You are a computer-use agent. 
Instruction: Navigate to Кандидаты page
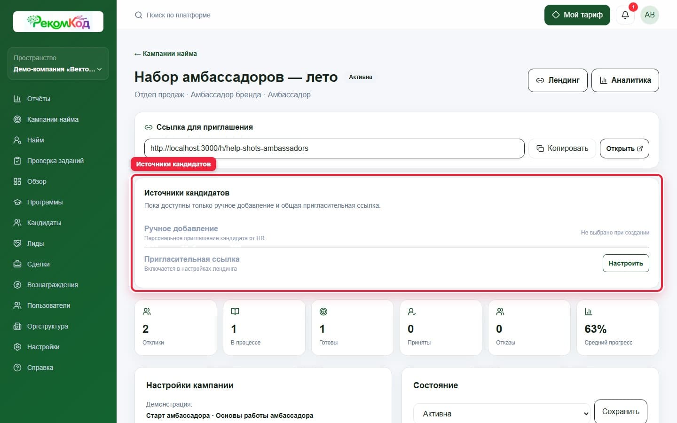point(44,223)
